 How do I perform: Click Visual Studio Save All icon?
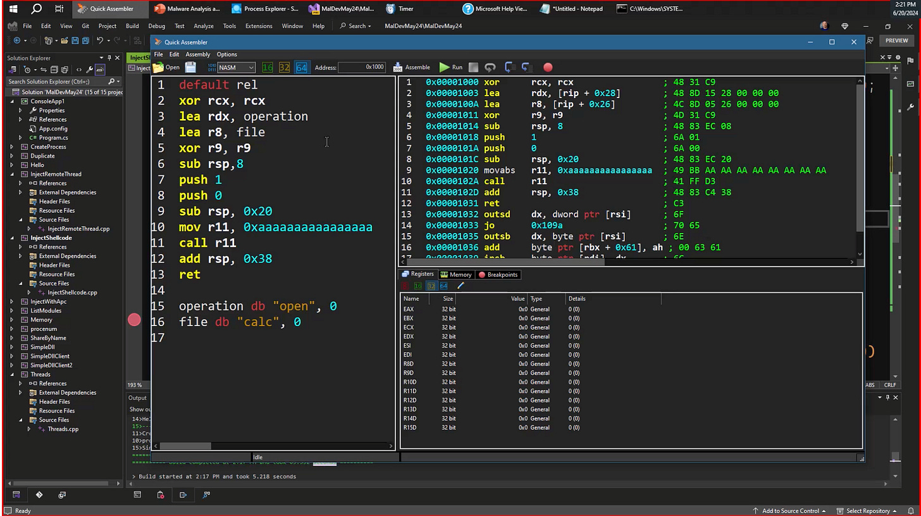click(x=85, y=41)
